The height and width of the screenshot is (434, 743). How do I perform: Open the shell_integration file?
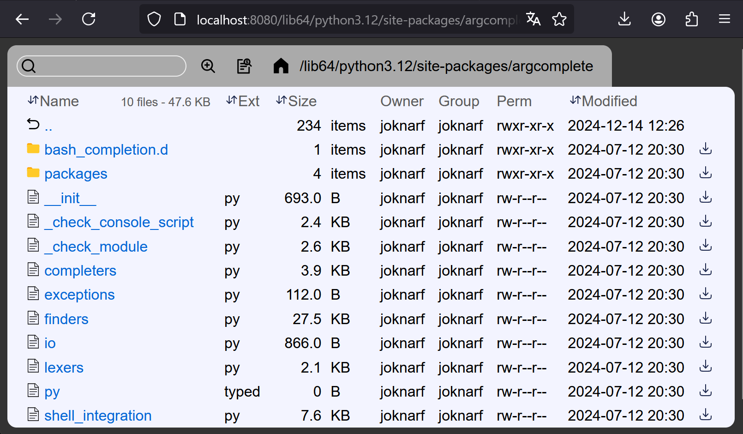point(98,416)
